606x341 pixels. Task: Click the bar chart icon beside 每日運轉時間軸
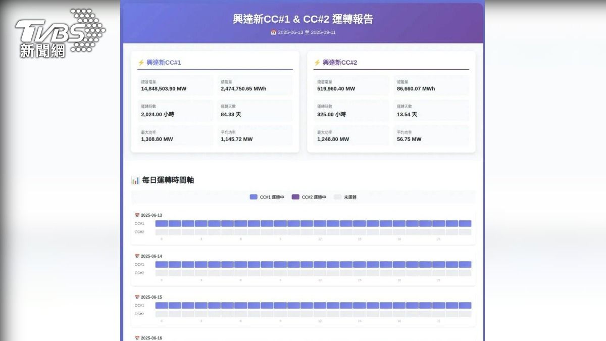coord(135,180)
